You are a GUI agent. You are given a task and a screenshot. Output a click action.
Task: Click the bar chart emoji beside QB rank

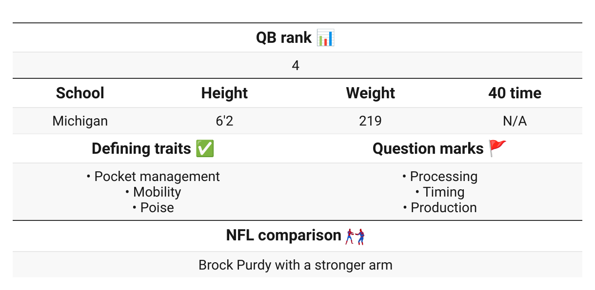(x=325, y=37)
